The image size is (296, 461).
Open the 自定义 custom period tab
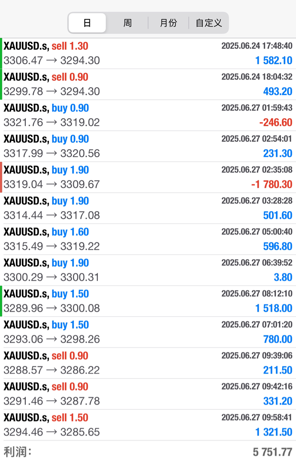pos(209,23)
